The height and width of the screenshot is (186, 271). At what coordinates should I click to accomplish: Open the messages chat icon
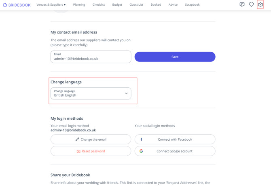click(x=242, y=5)
